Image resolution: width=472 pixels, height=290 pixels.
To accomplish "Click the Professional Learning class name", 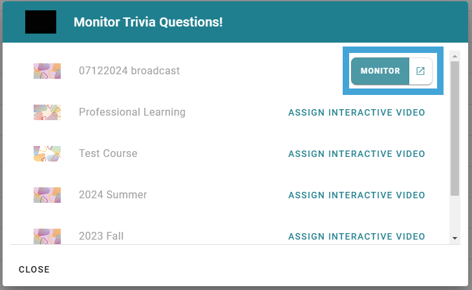I will [132, 112].
